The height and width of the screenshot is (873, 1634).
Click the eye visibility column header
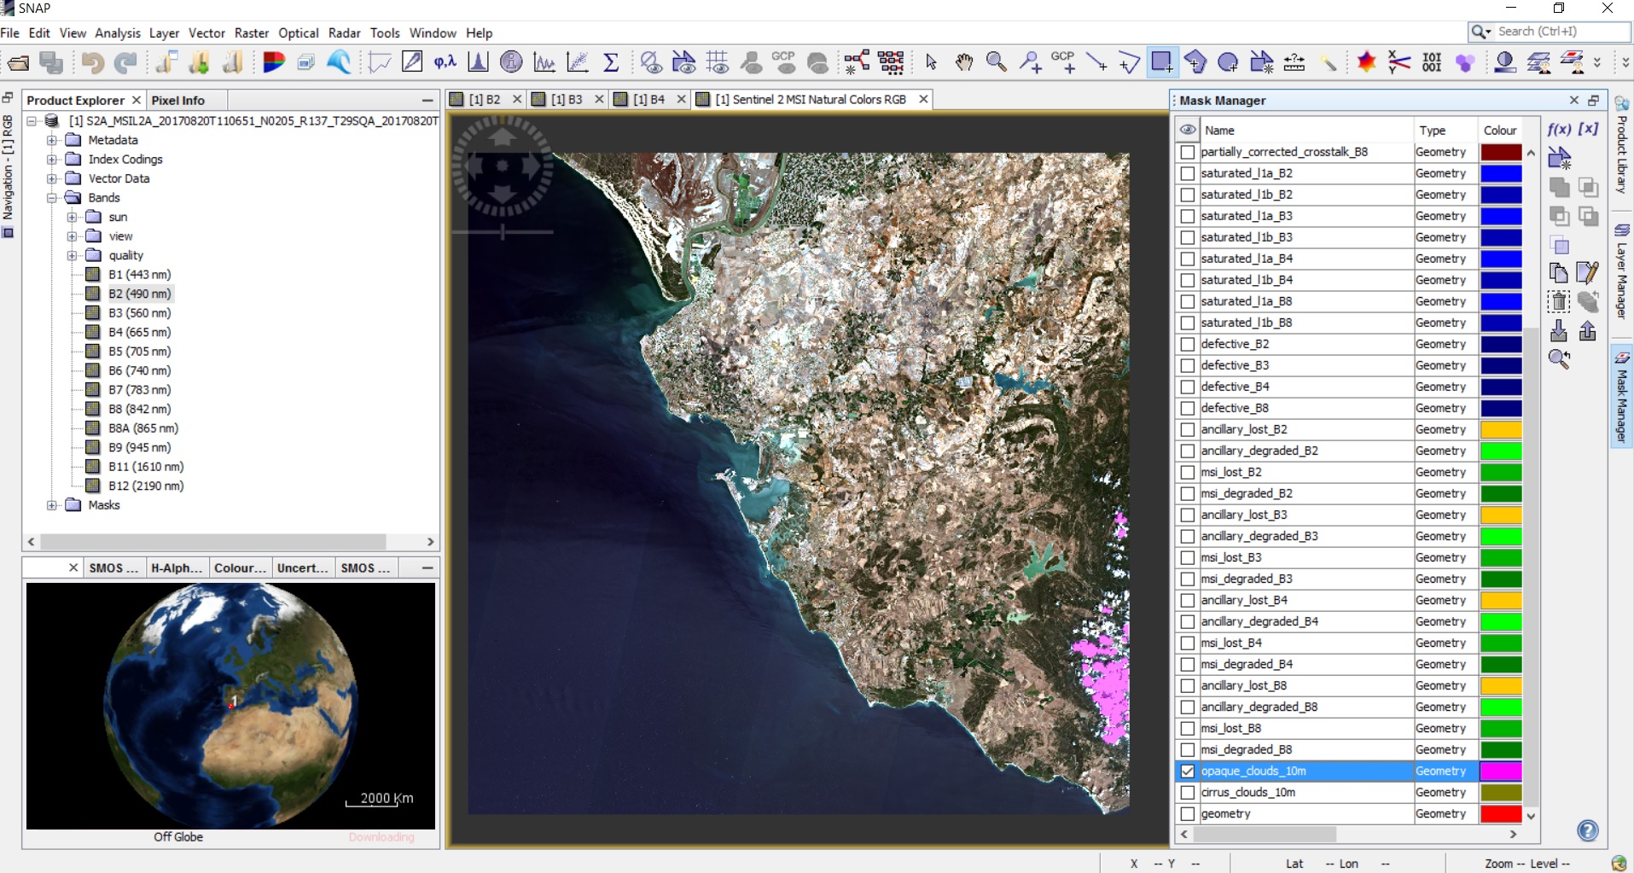click(1187, 130)
